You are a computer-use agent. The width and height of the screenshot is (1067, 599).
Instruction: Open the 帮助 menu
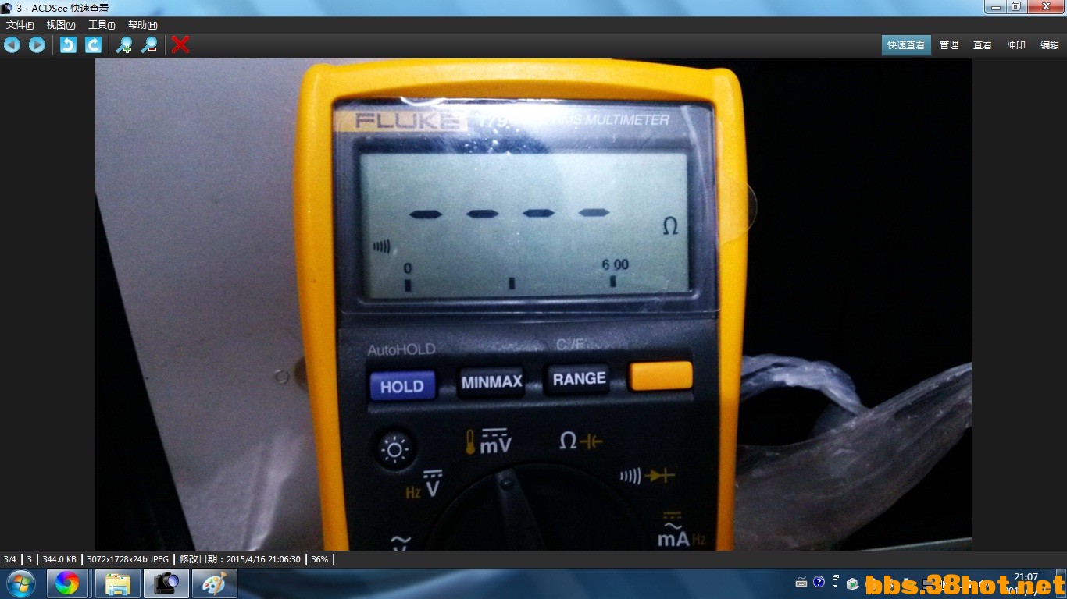coord(142,25)
